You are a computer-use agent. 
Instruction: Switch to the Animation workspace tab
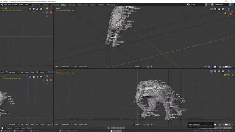click(x=46, y=5)
